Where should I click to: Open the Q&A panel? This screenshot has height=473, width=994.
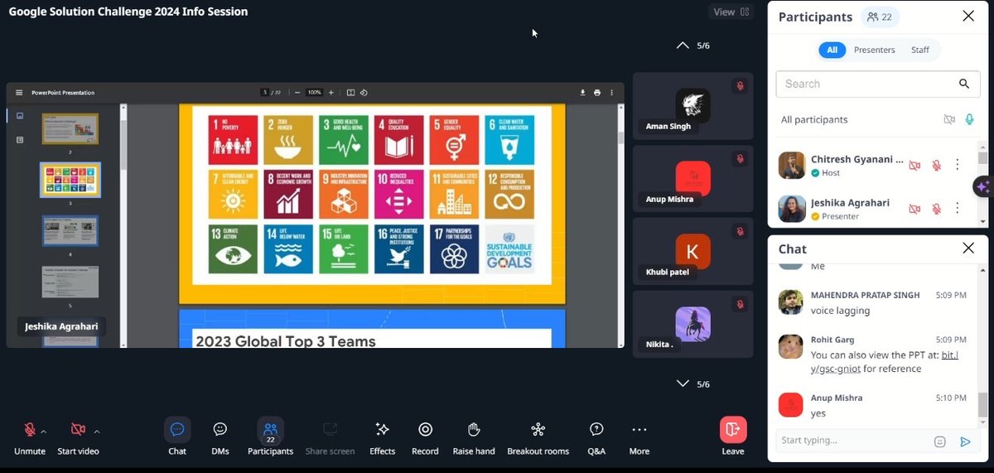tap(596, 437)
